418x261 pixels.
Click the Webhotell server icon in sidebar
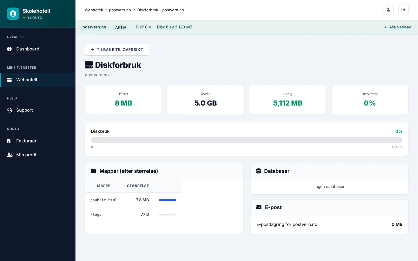(9, 80)
